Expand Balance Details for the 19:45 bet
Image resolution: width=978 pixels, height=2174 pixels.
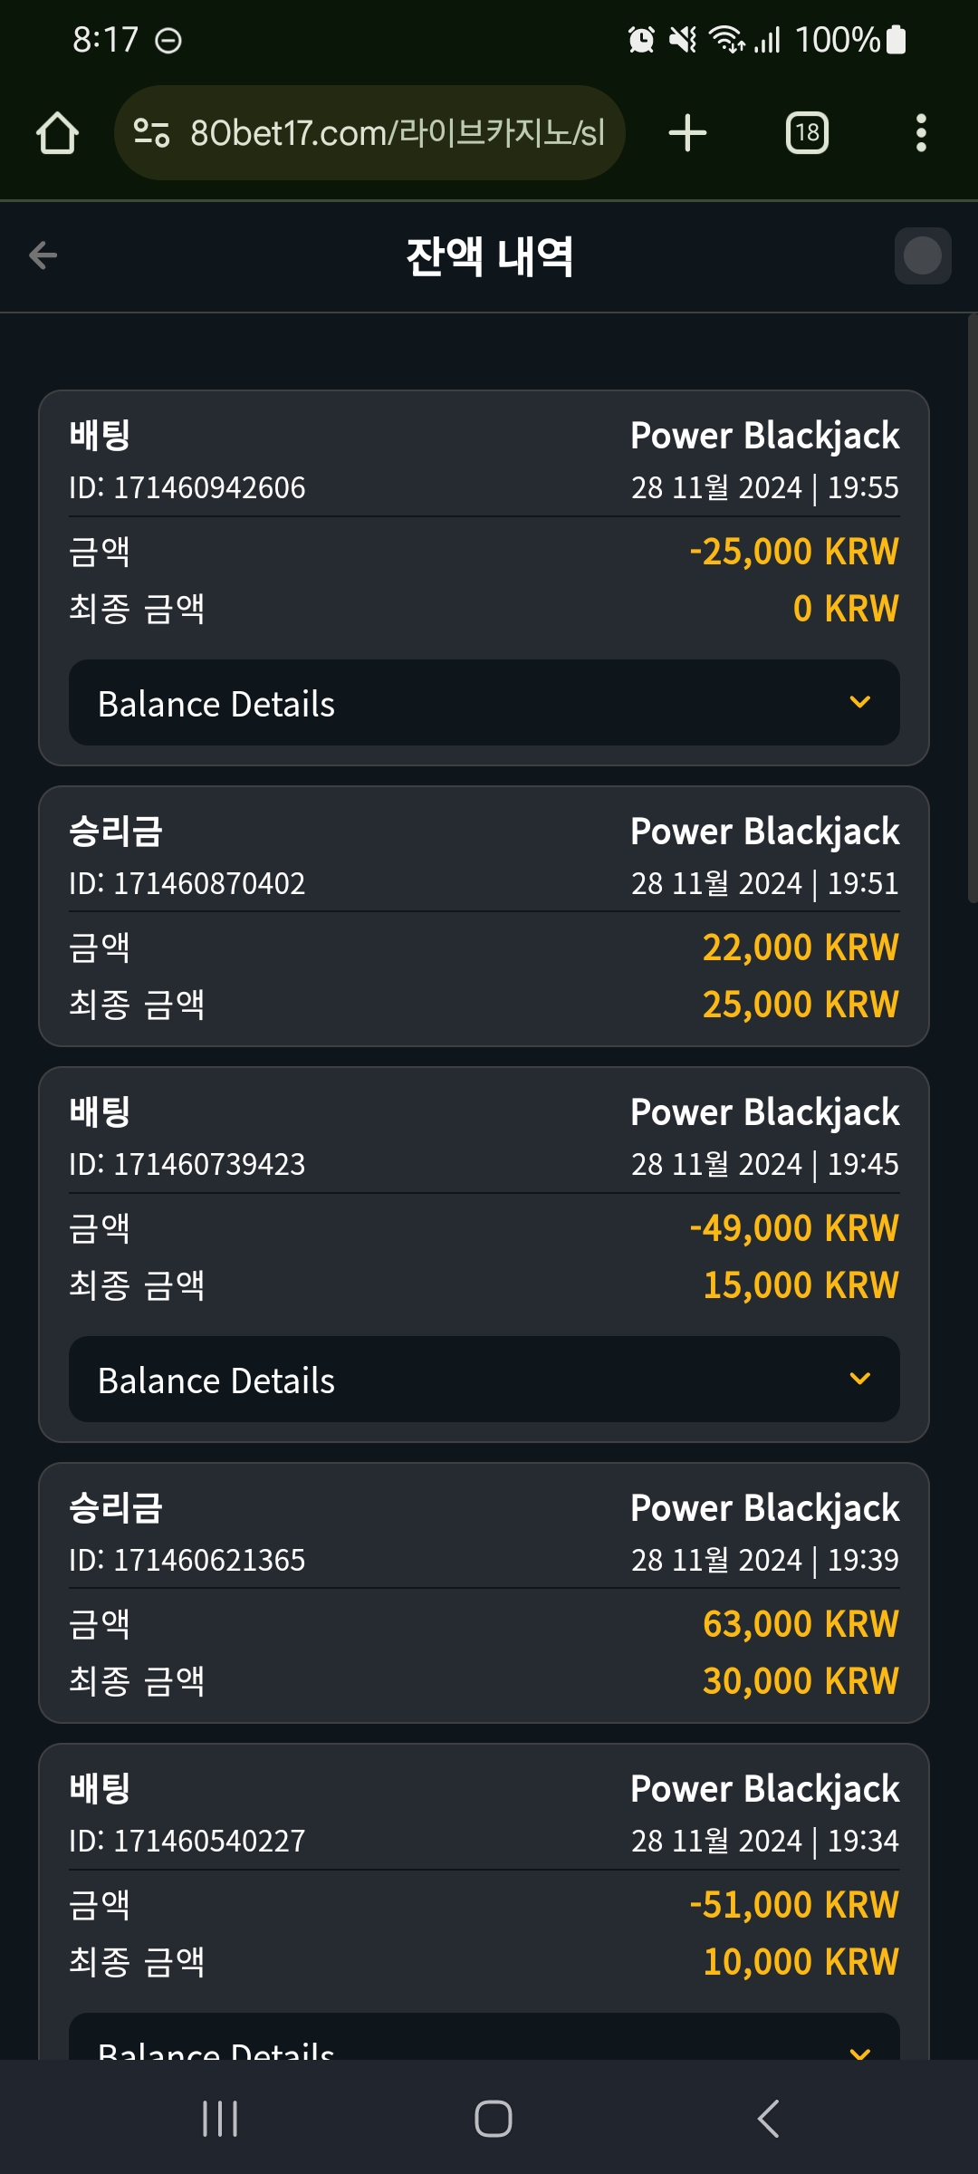pyautogui.click(x=484, y=1380)
